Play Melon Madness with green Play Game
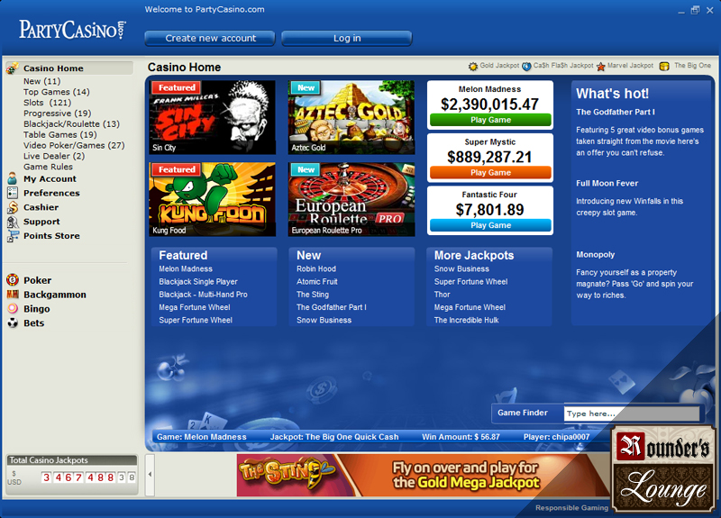Screen dimensions: 721x518 click(x=490, y=120)
